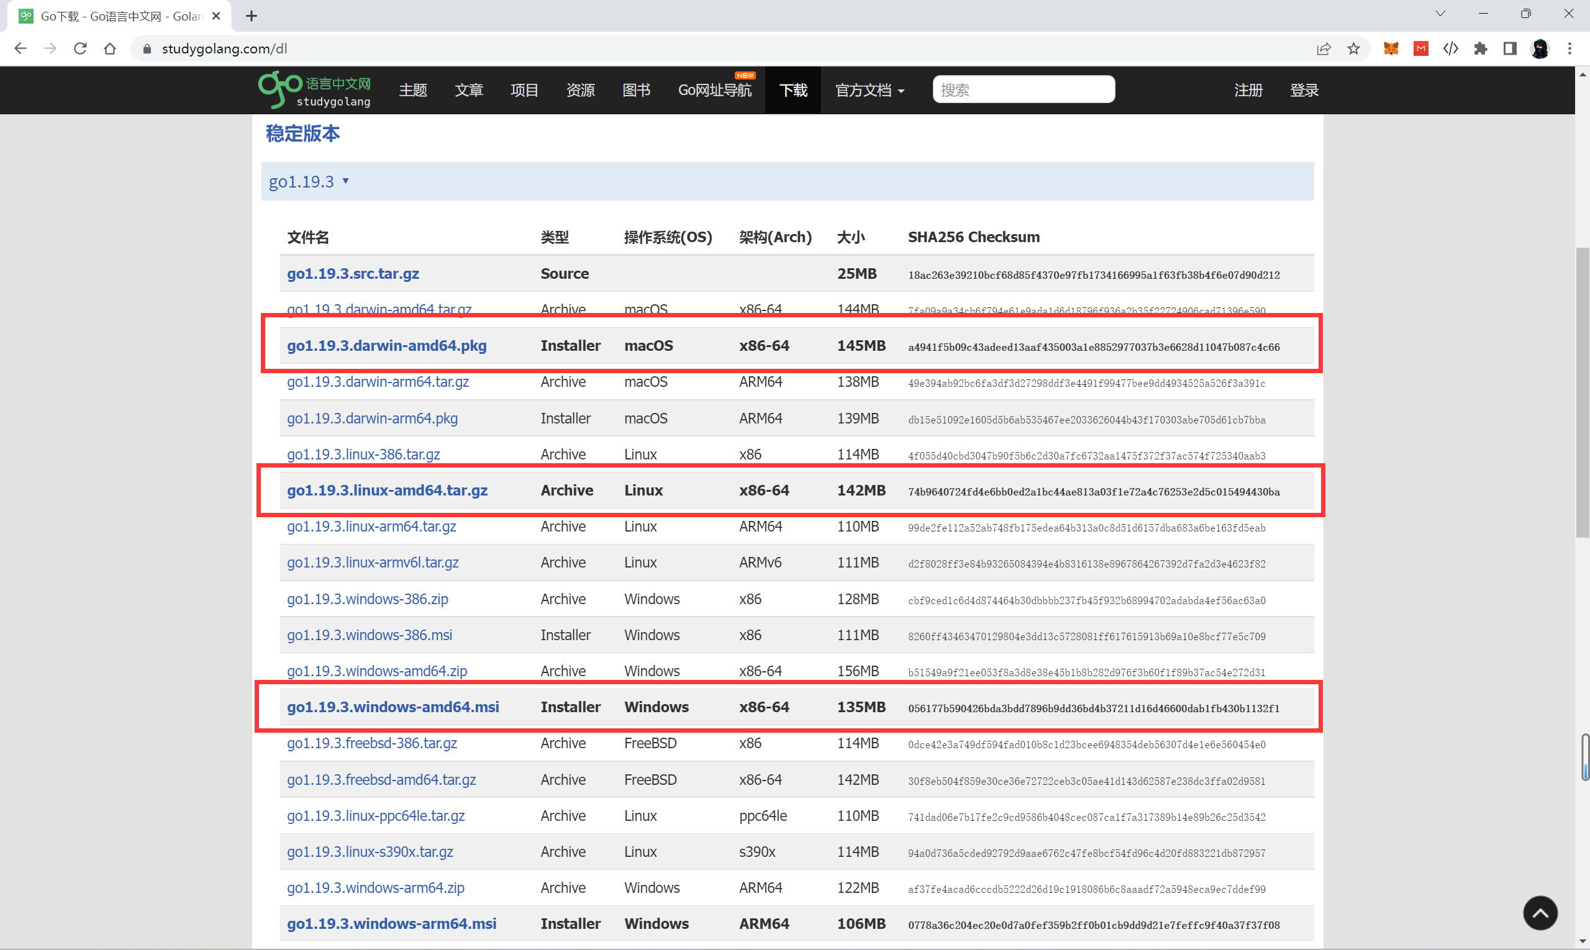Viewport: 1590px width, 950px height.
Task: Open 官方文档 dropdown menu
Action: click(870, 90)
